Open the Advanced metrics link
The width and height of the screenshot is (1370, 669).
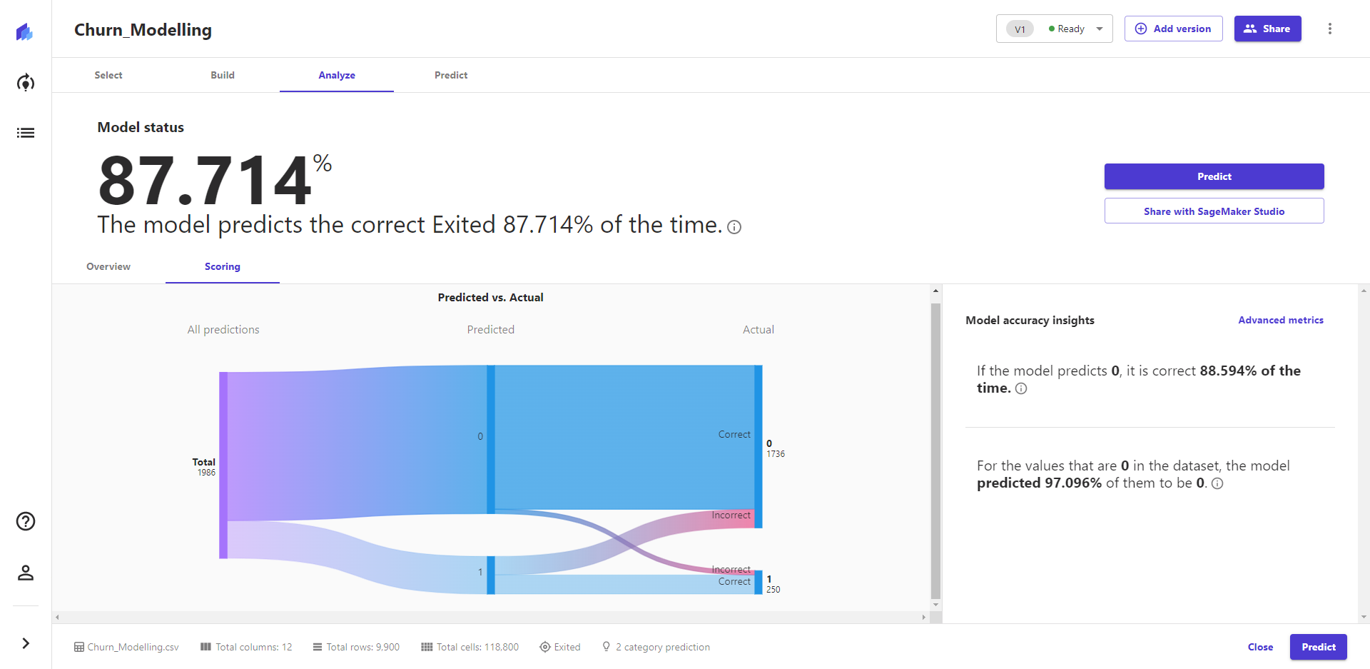(x=1280, y=320)
